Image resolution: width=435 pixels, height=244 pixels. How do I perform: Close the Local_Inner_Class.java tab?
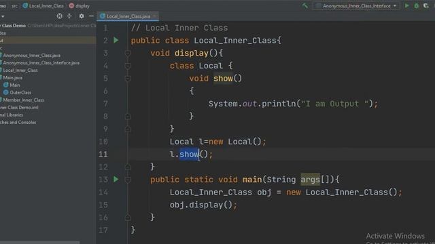click(155, 16)
